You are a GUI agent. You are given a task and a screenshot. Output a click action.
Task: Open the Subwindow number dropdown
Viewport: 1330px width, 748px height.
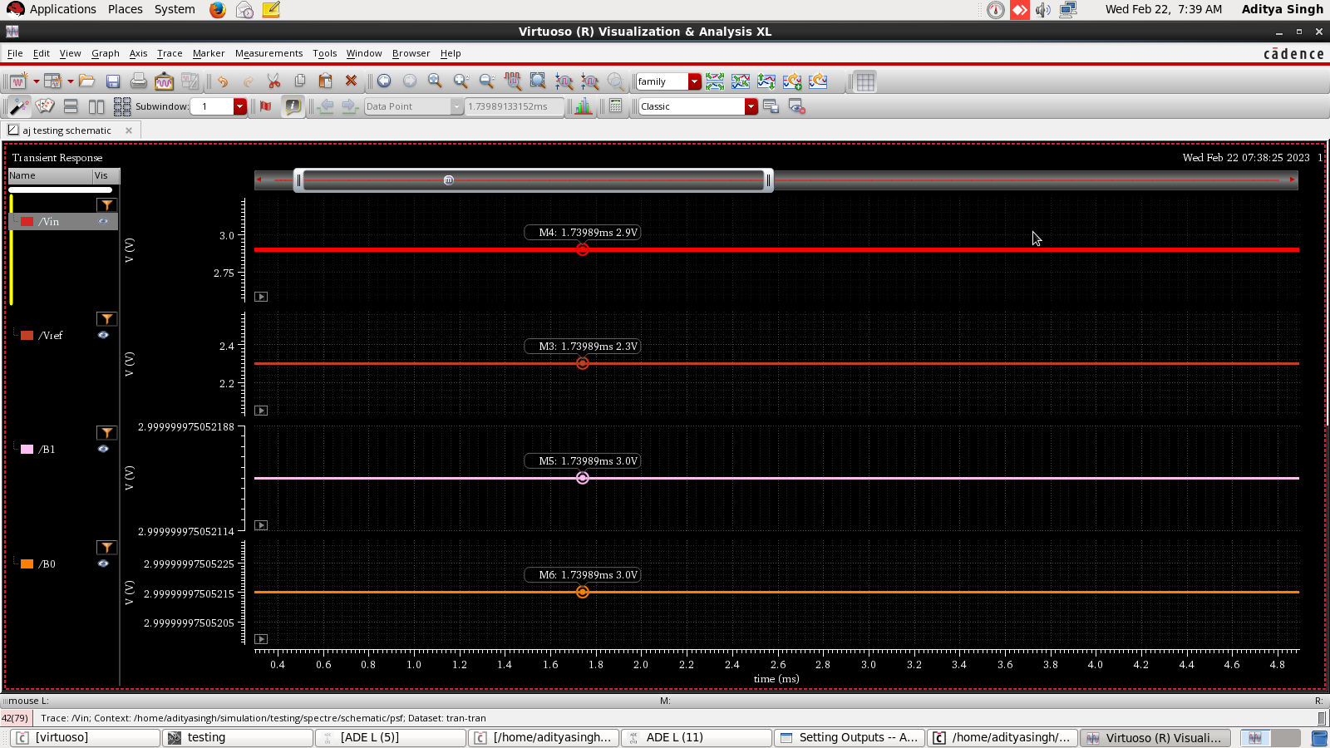(x=240, y=106)
